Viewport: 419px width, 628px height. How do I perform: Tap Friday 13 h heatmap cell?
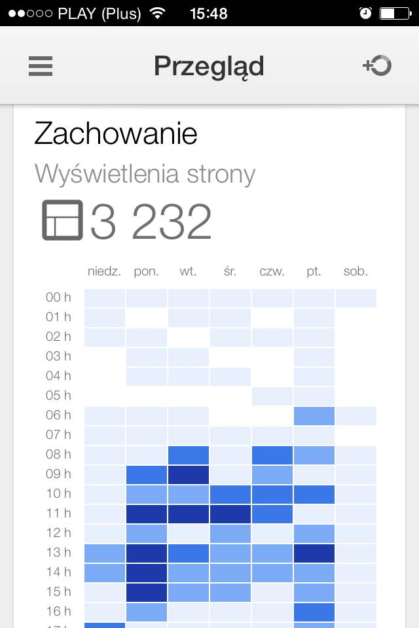(314, 553)
